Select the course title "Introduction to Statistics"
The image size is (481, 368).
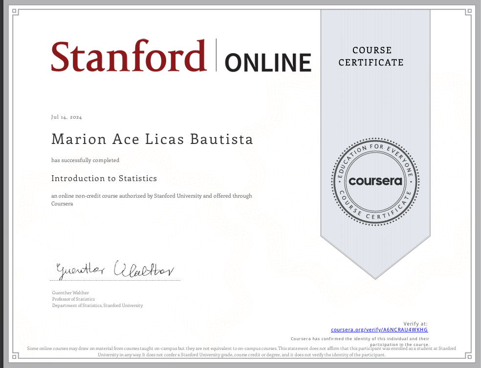(104, 178)
